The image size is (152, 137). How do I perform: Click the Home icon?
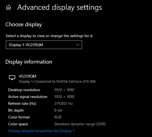coord(8,7)
